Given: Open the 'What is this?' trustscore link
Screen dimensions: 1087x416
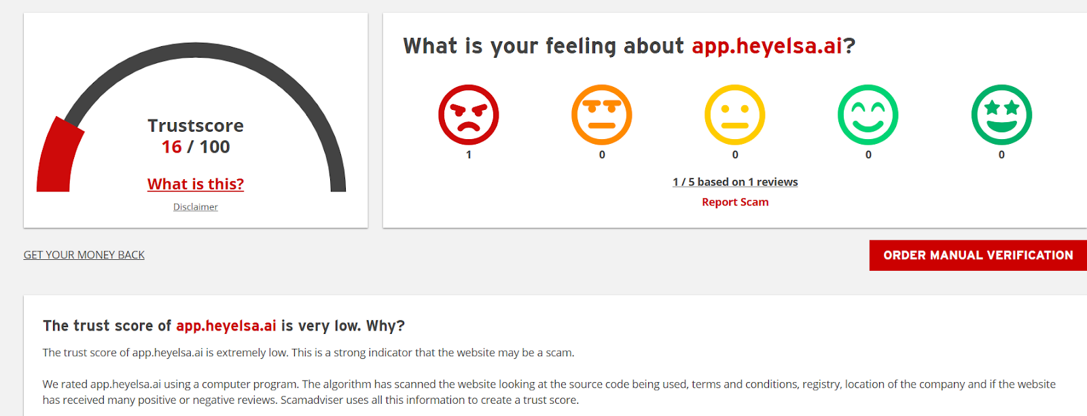Looking at the screenshot, I should click(196, 184).
